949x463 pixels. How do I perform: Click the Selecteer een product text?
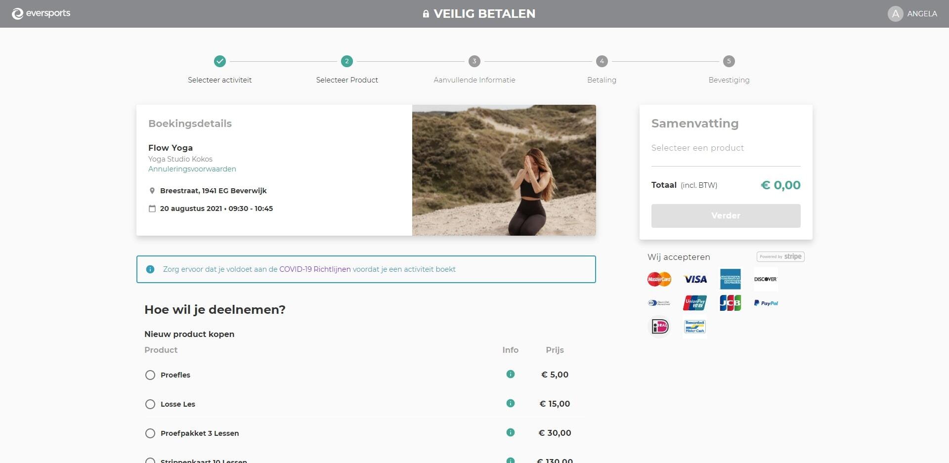point(697,148)
